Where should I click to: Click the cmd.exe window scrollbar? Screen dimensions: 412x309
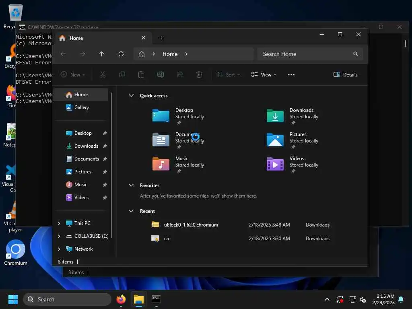pyautogui.click(x=406, y=43)
